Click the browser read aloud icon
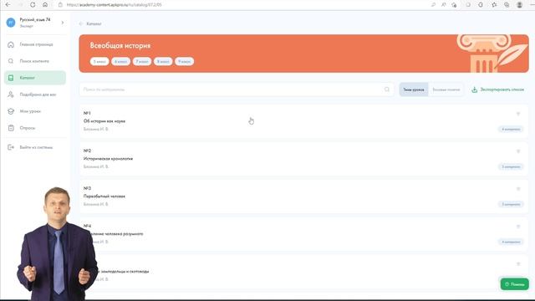The height and width of the screenshot is (301, 535). (x=444, y=5)
